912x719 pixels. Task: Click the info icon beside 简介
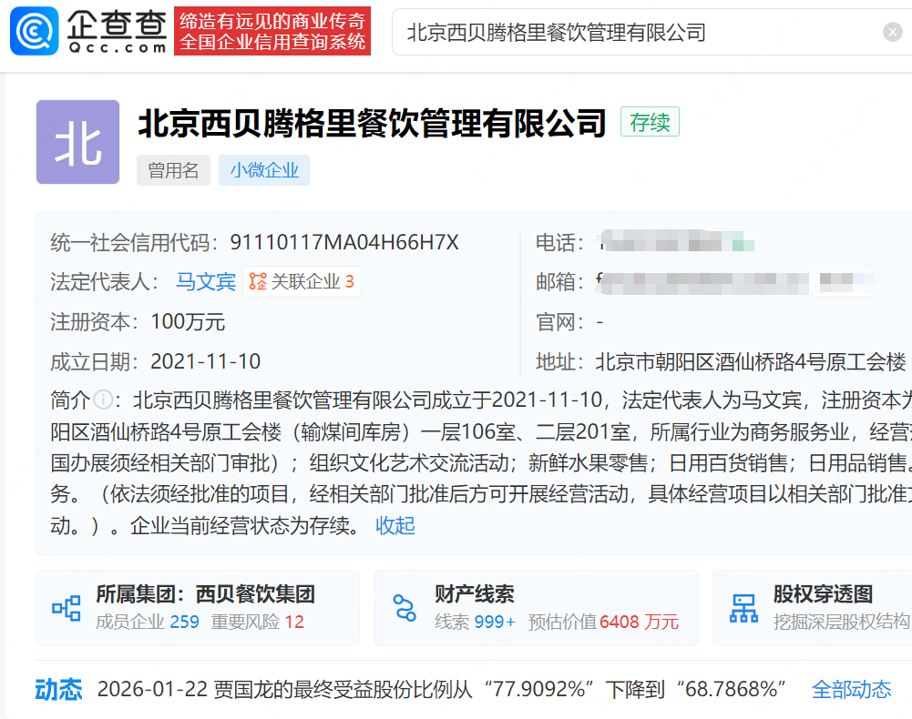pos(103,400)
